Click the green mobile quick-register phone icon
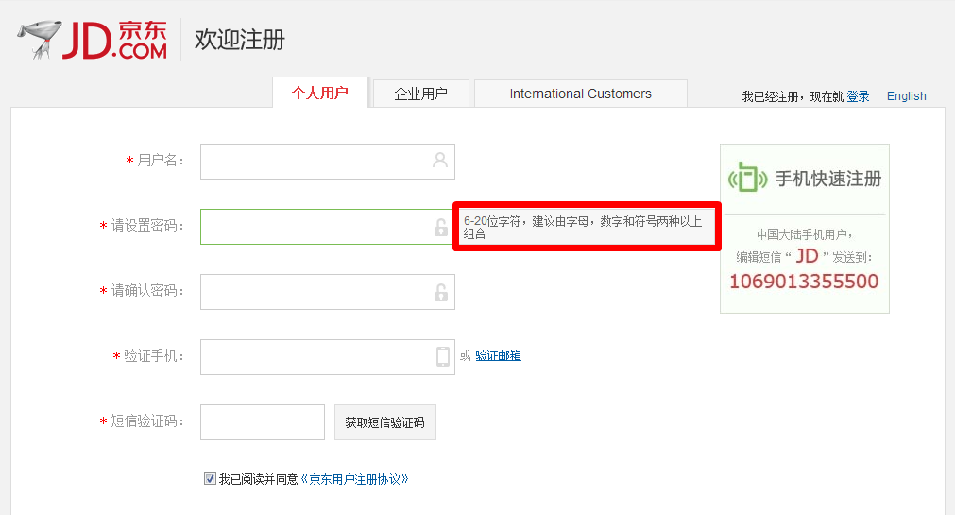Image resolution: width=955 pixels, height=515 pixels. 747,178
